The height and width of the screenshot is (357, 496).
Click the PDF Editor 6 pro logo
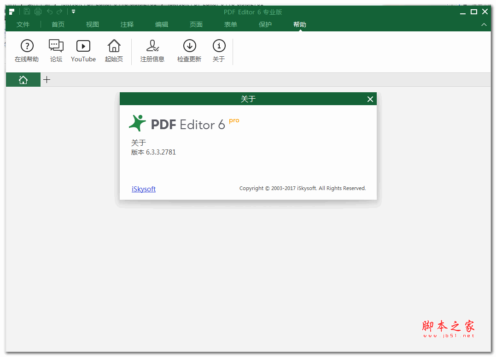coord(184,123)
